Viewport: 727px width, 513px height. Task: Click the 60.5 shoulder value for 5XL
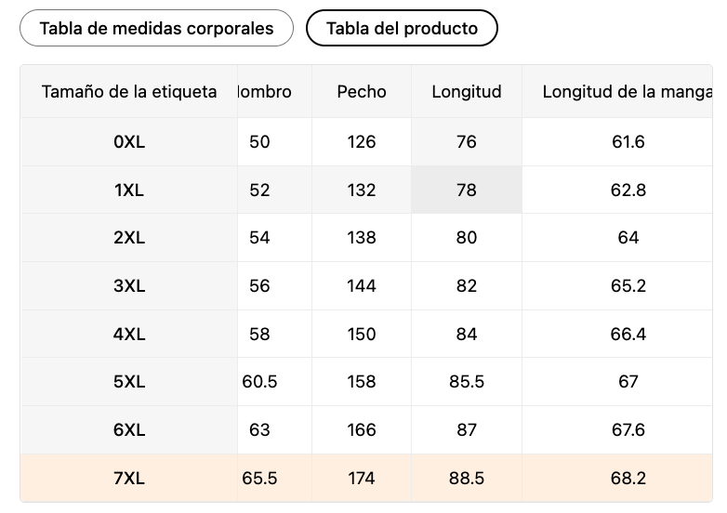coord(259,382)
